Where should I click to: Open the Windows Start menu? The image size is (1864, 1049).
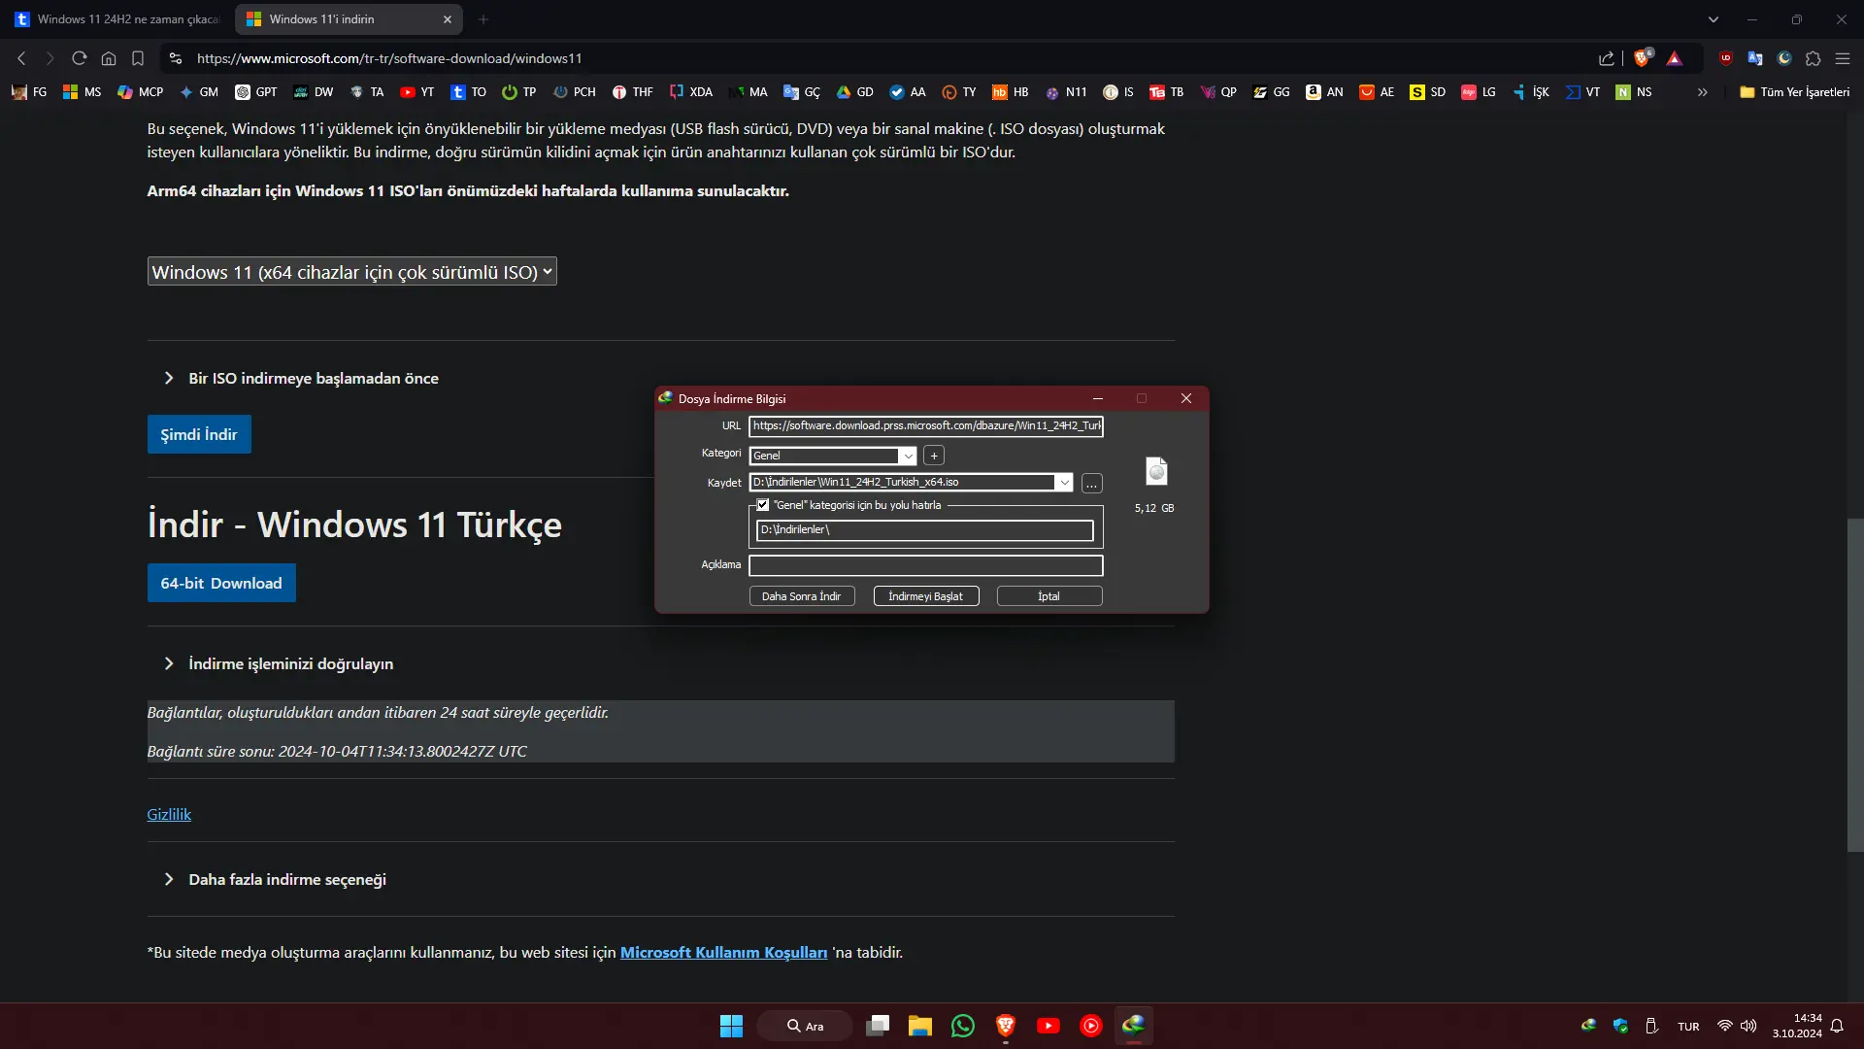pyautogui.click(x=731, y=1026)
